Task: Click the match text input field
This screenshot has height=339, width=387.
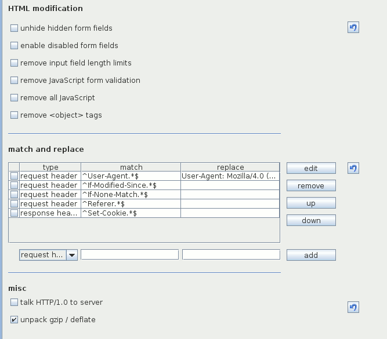Action: point(129,255)
